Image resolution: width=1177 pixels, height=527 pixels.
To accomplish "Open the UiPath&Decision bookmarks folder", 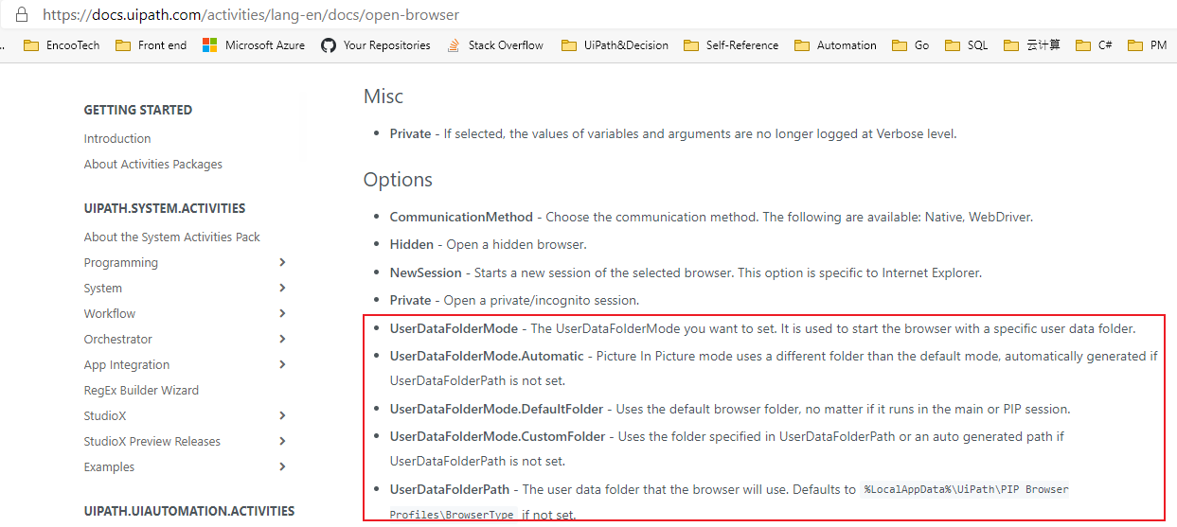I will tap(615, 44).
